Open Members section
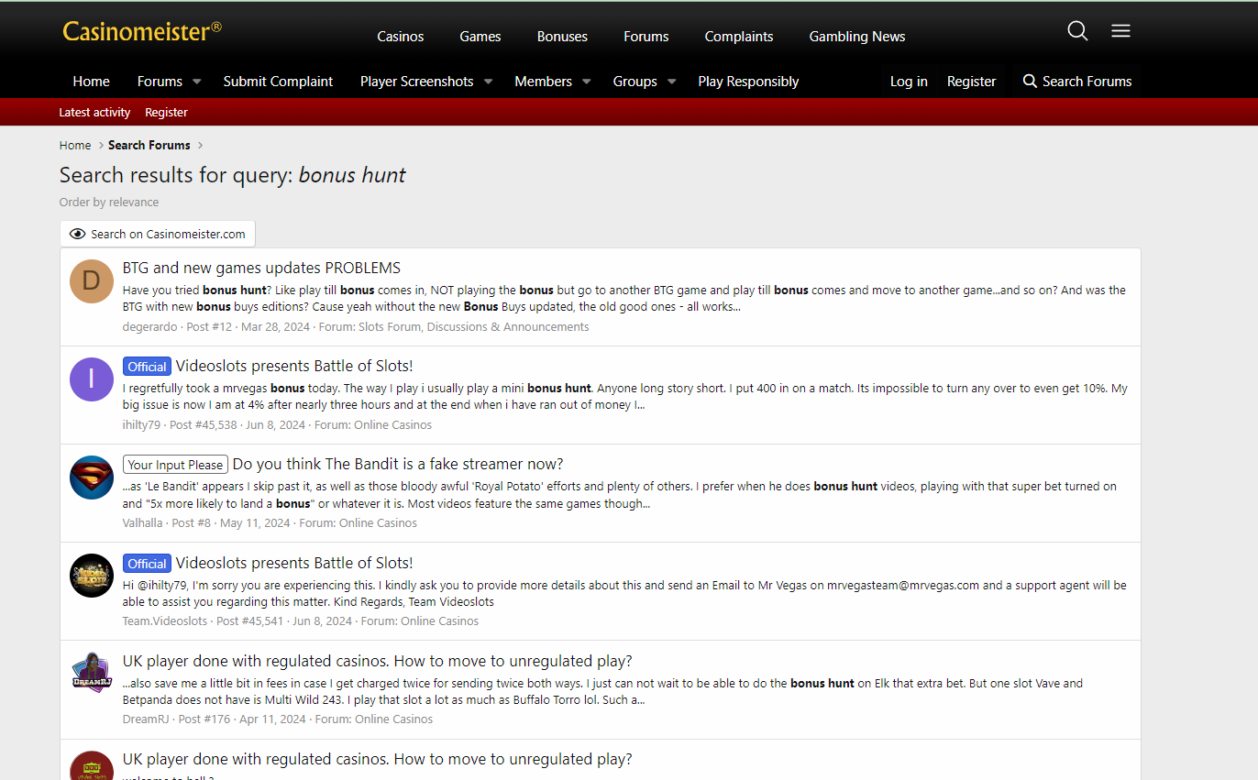 (x=543, y=82)
